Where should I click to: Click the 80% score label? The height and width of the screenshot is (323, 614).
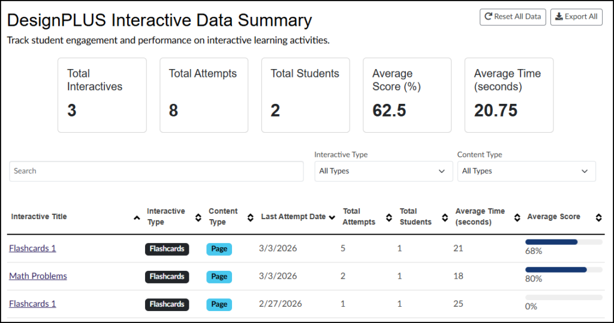534,279
